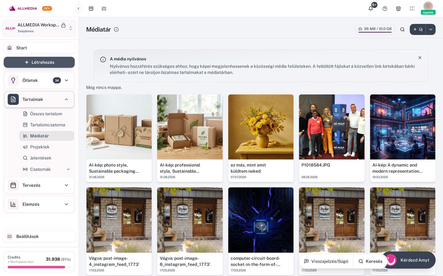Toggle the side panel layout icon
The height and width of the screenshot is (276, 443).
(412, 9)
